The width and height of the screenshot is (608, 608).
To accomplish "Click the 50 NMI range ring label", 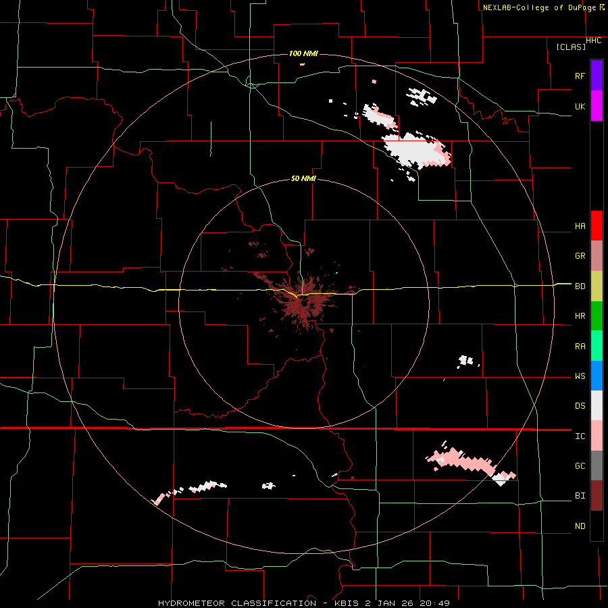I will [x=303, y=178].
